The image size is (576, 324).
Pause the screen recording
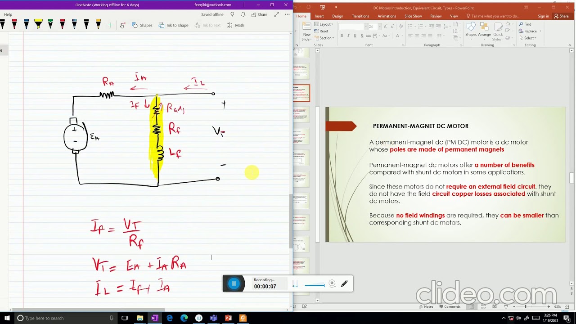[x=234, y=283]
